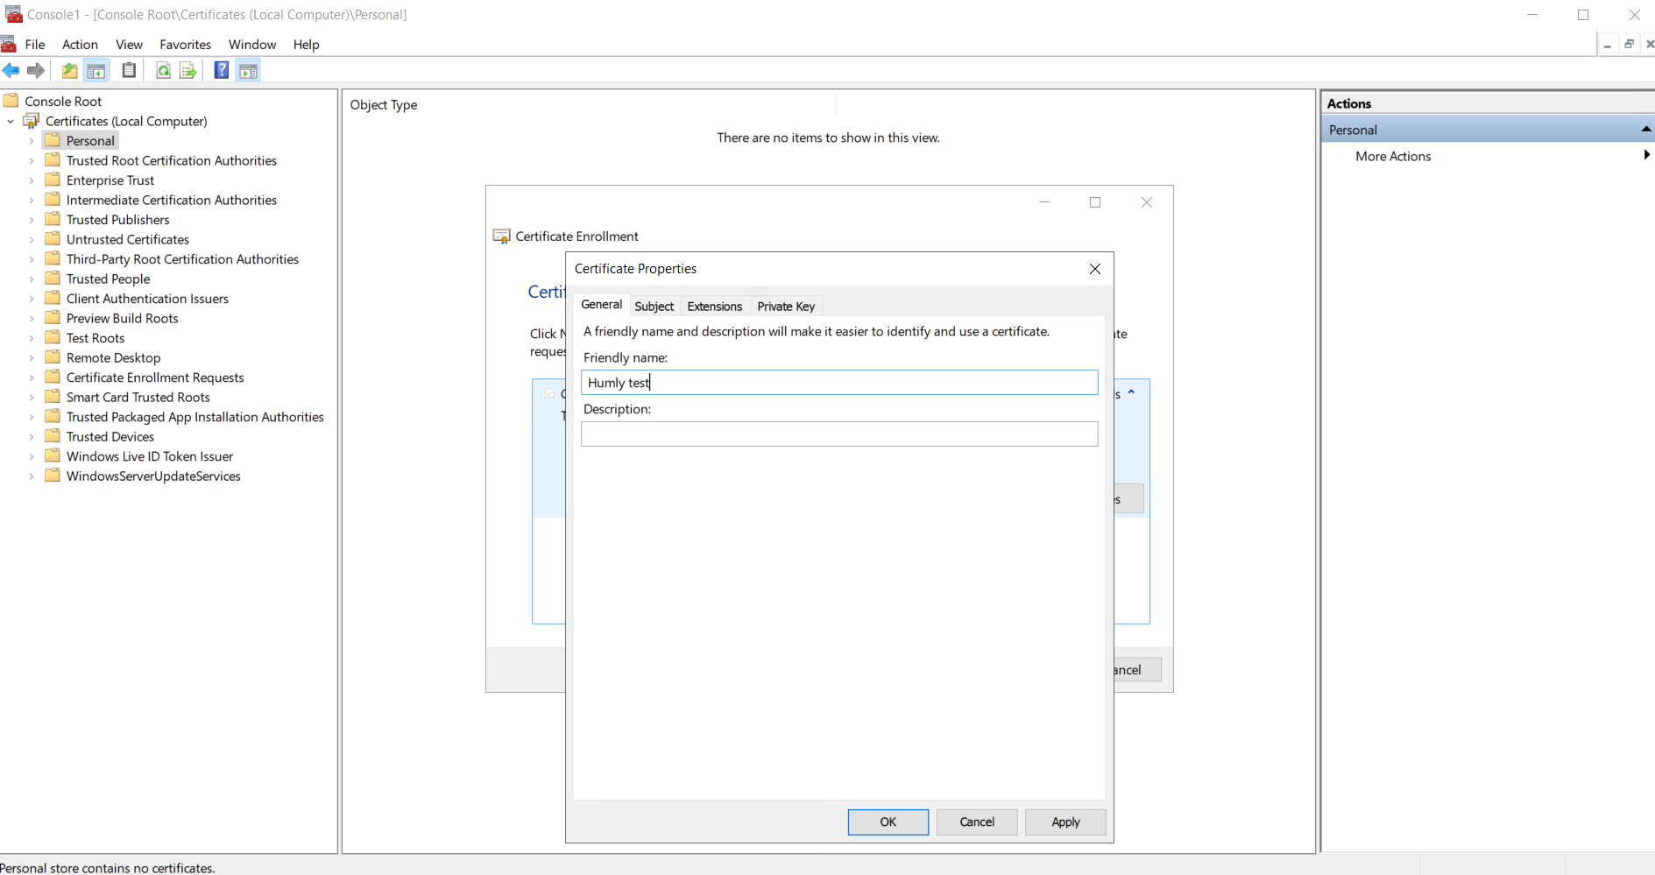The width and height of the screenshot is (1655, 875).
Task: Select the General tab
Action: tap(602, 305)
